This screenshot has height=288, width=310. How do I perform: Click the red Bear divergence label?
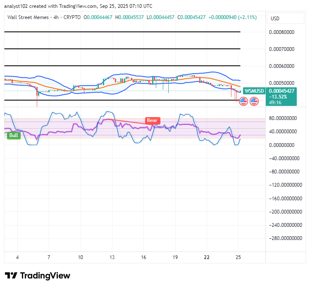click(153, 120)
